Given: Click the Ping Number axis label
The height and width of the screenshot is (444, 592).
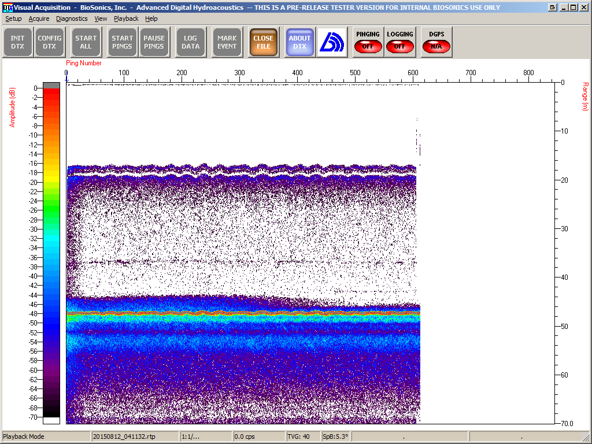Looking at the screenshot, I should click(x=83, y=63).
